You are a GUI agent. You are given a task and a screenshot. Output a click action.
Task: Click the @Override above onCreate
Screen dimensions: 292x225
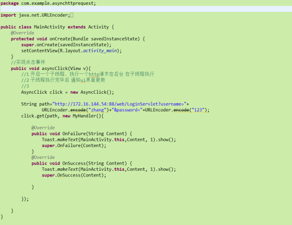click(x=22, y=33)
